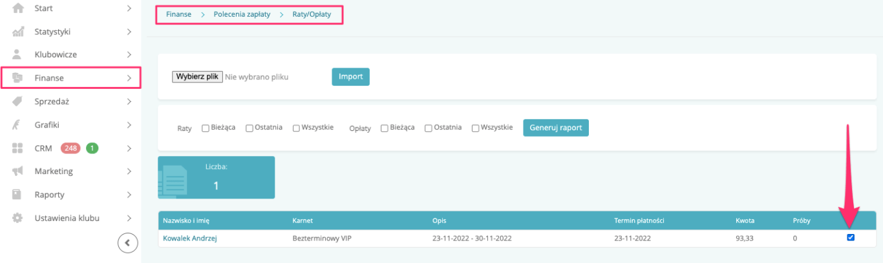Open the Polecenia zapłaty breadcrumb

[242, 14]
